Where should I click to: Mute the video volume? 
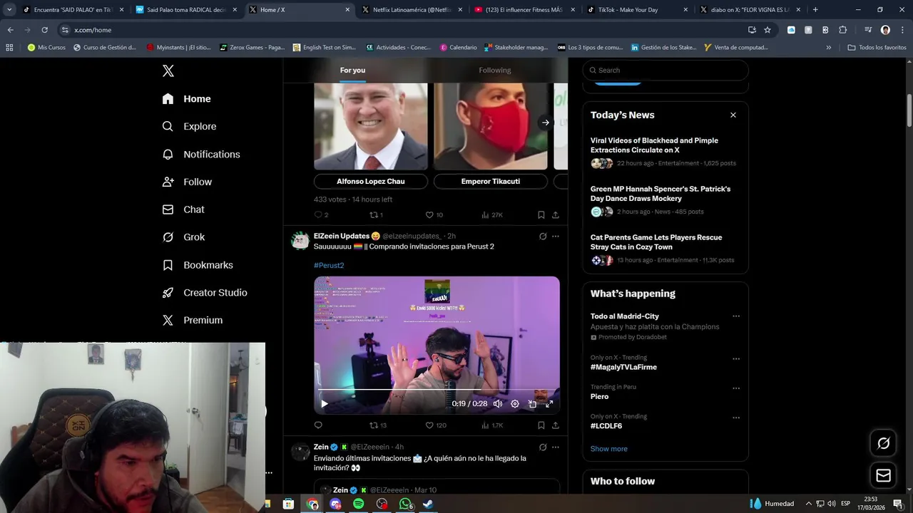coord(498,403)
